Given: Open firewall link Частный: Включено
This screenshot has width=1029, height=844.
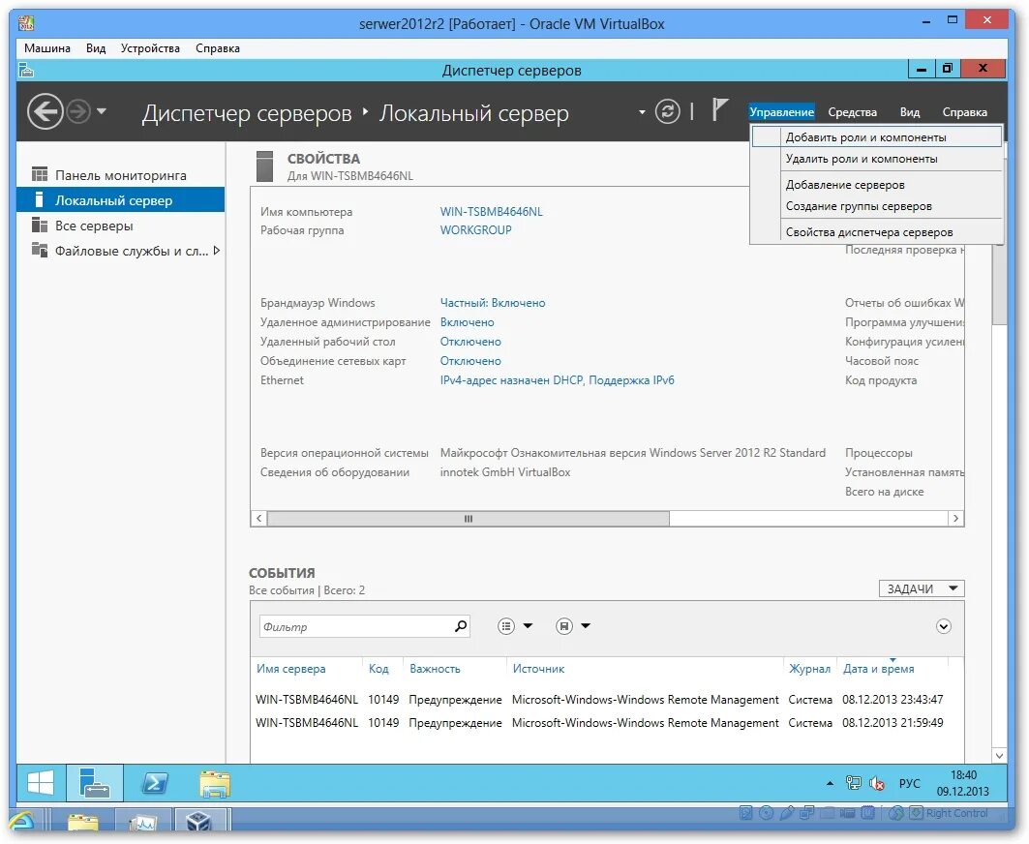Looking at the screenshot, I should click(493, 303).
